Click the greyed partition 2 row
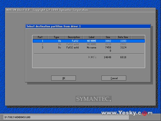The width and height of the screenshot is (161, 121). pyautogui.click(x=89, y=44)
